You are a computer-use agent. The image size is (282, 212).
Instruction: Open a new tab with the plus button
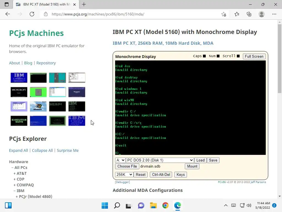pyautogui.click(x=84, y=4)
